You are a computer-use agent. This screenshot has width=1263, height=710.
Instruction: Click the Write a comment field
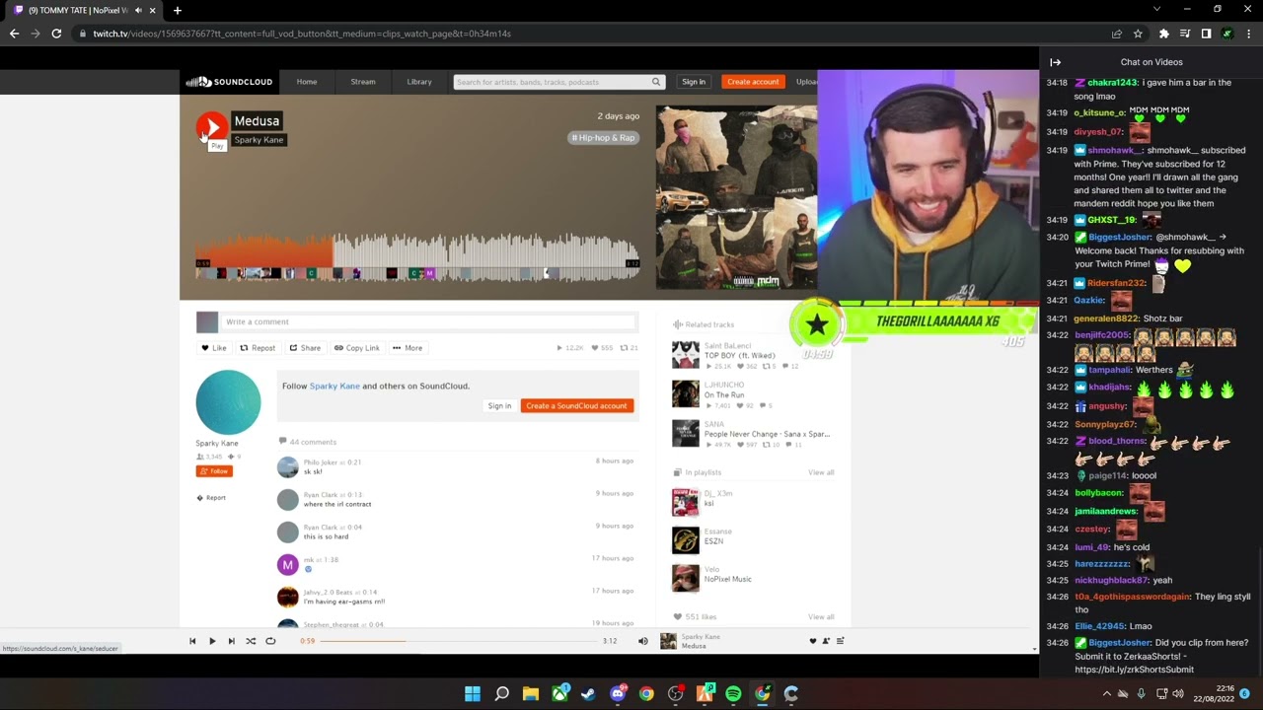click(428, 321)
